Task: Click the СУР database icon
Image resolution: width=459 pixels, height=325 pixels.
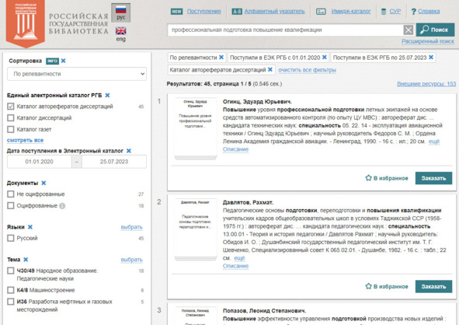Action: (x=384, y=12)
